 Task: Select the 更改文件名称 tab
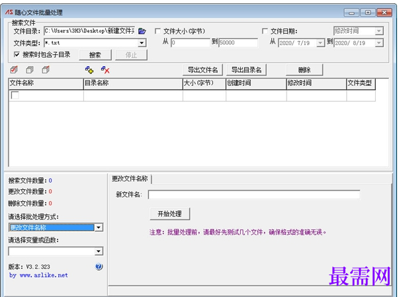(x=130, y=179)
